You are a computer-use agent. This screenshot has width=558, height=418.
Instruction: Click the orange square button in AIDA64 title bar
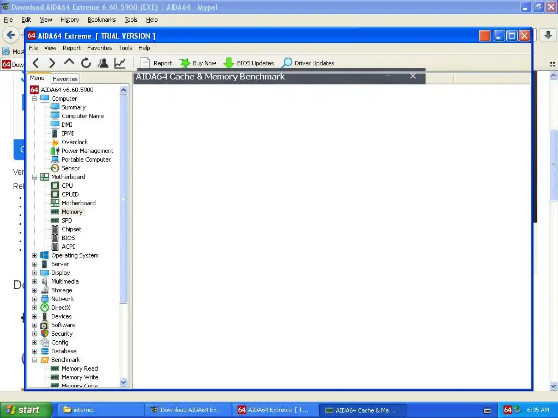pos(484,36)
